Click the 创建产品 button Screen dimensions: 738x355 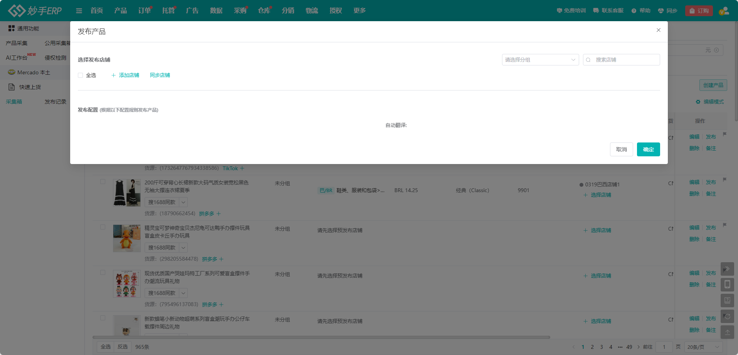click(x=713, y=85)
